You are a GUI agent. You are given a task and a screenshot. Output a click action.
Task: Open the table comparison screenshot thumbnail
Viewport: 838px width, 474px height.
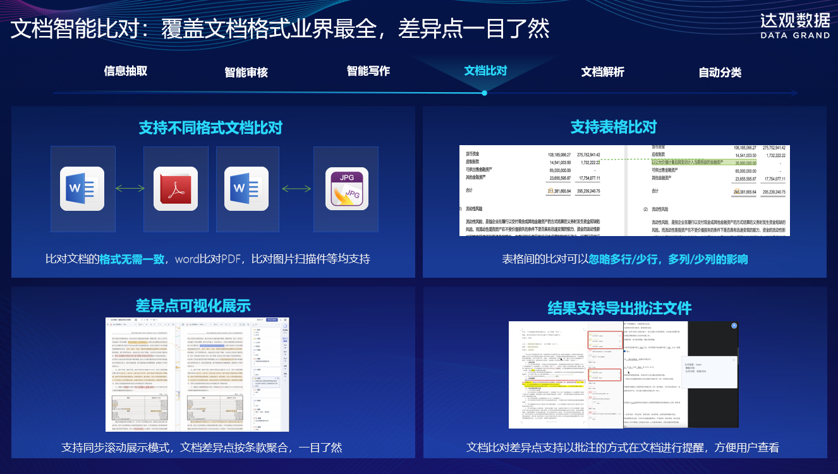pyautogui.click(x=624, y=191)
